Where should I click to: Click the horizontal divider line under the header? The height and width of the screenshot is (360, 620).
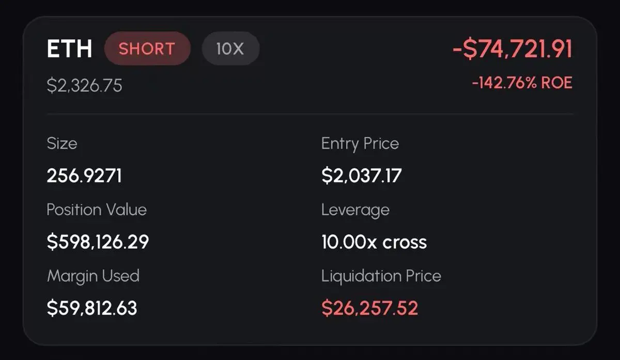point(310,114)
